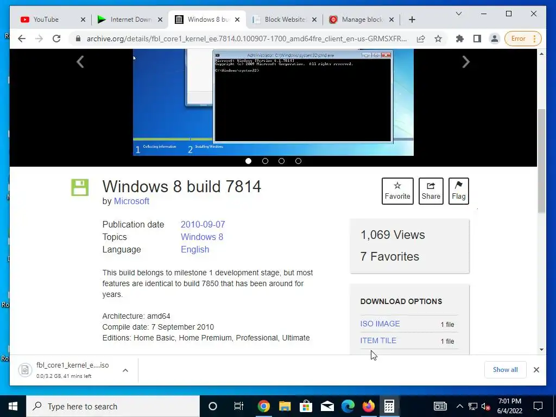Close the YouTube tab
Image resolution: width=556 pixels, height=417 pixels.
83,20
